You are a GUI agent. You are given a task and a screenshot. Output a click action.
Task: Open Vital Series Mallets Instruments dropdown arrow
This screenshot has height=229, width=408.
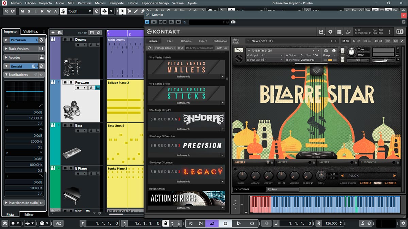point(223,77)
